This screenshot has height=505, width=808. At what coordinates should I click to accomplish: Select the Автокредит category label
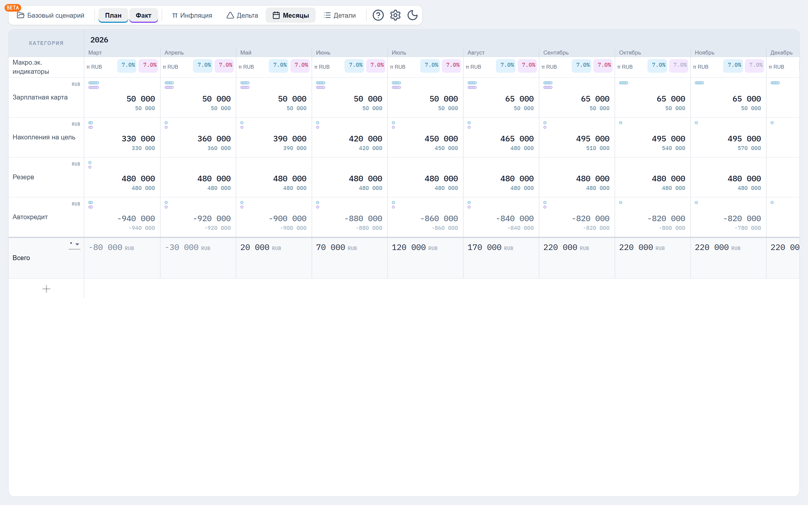[30, 217]
